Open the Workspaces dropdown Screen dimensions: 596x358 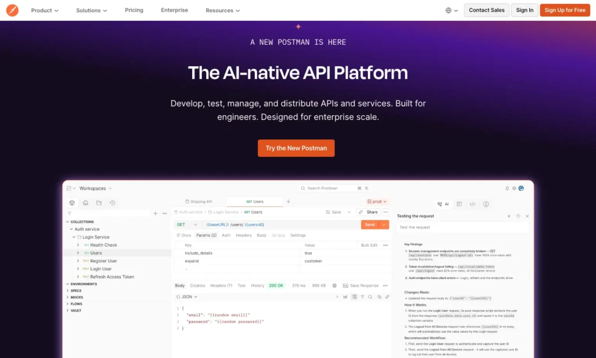pyautogui.click(x=95, y=188)
